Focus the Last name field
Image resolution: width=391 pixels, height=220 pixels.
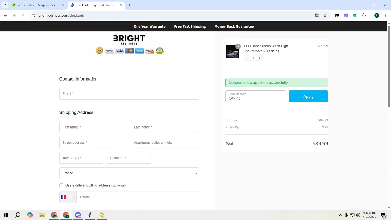point(165,127)
